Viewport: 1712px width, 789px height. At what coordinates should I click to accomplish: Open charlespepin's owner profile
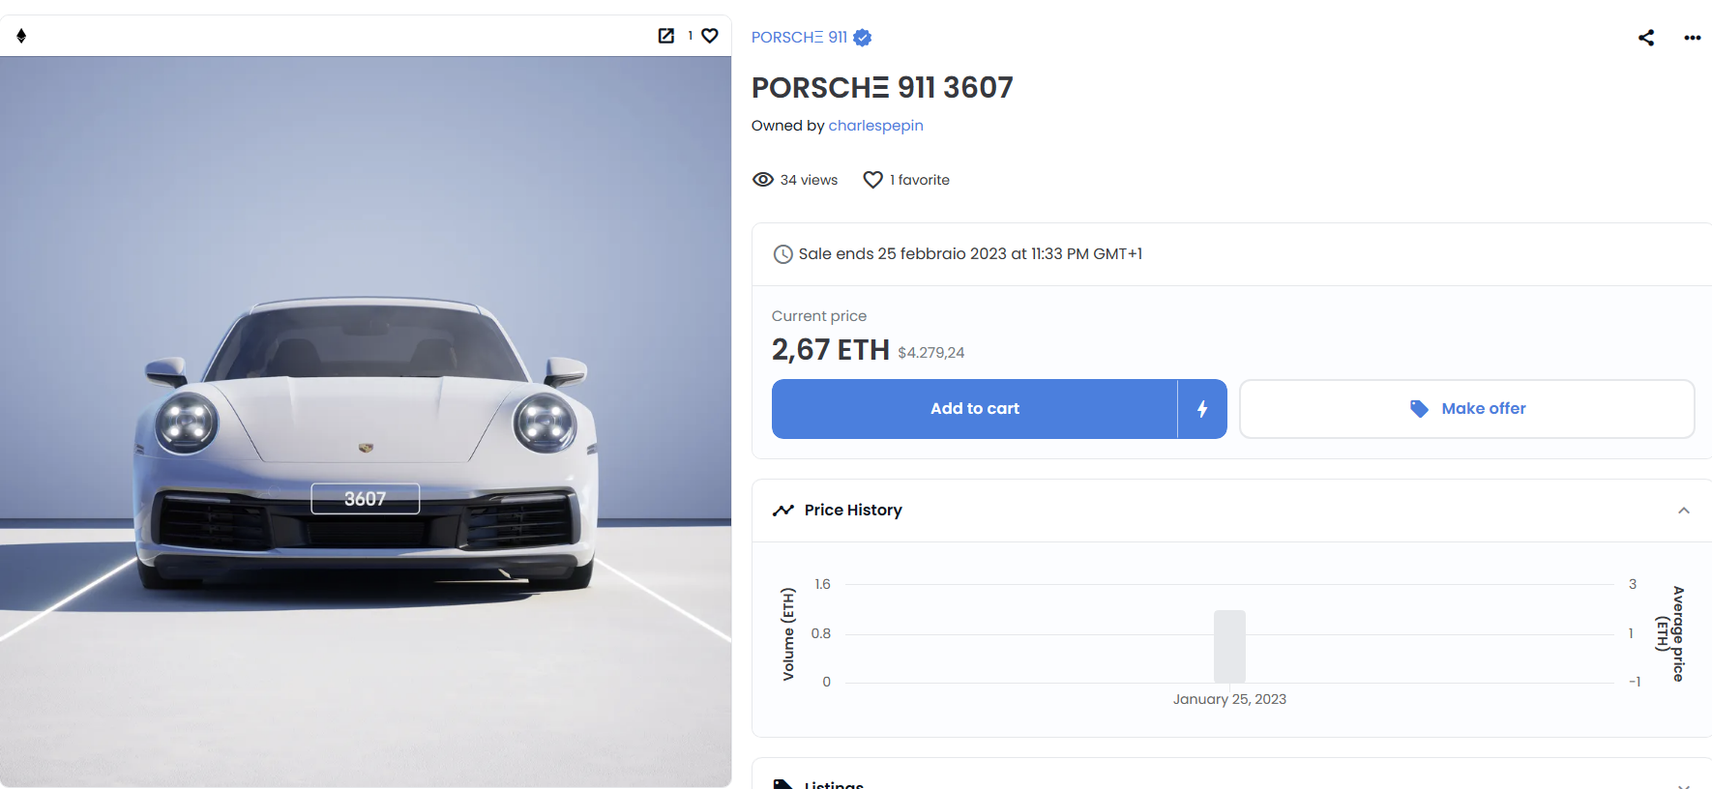[875, 125]
